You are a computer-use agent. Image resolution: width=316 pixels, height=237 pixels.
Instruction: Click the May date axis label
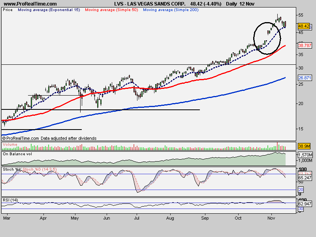tap(75, 218)
